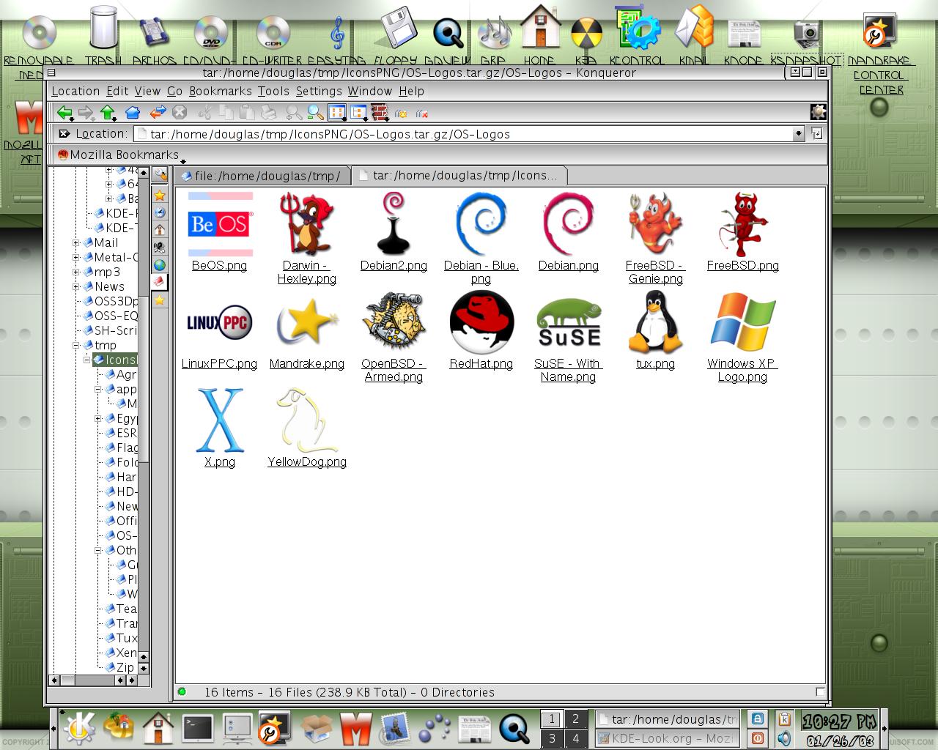The width and height of the screenshot is (938, 750).
Task: Open the sidebar Home Directory house panel
Action: [x=159, y=230]
